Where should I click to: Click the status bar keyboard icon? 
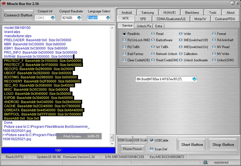[x=206, y=162]
